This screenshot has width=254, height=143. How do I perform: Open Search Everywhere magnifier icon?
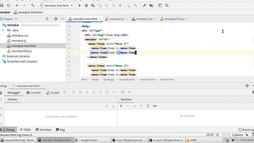coord(167,5)
